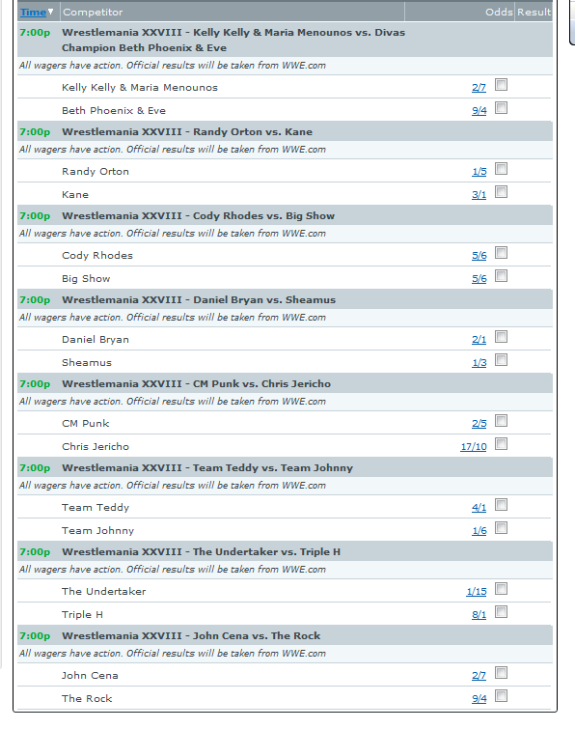Check the Triple H wager box

tap(501, 612)
